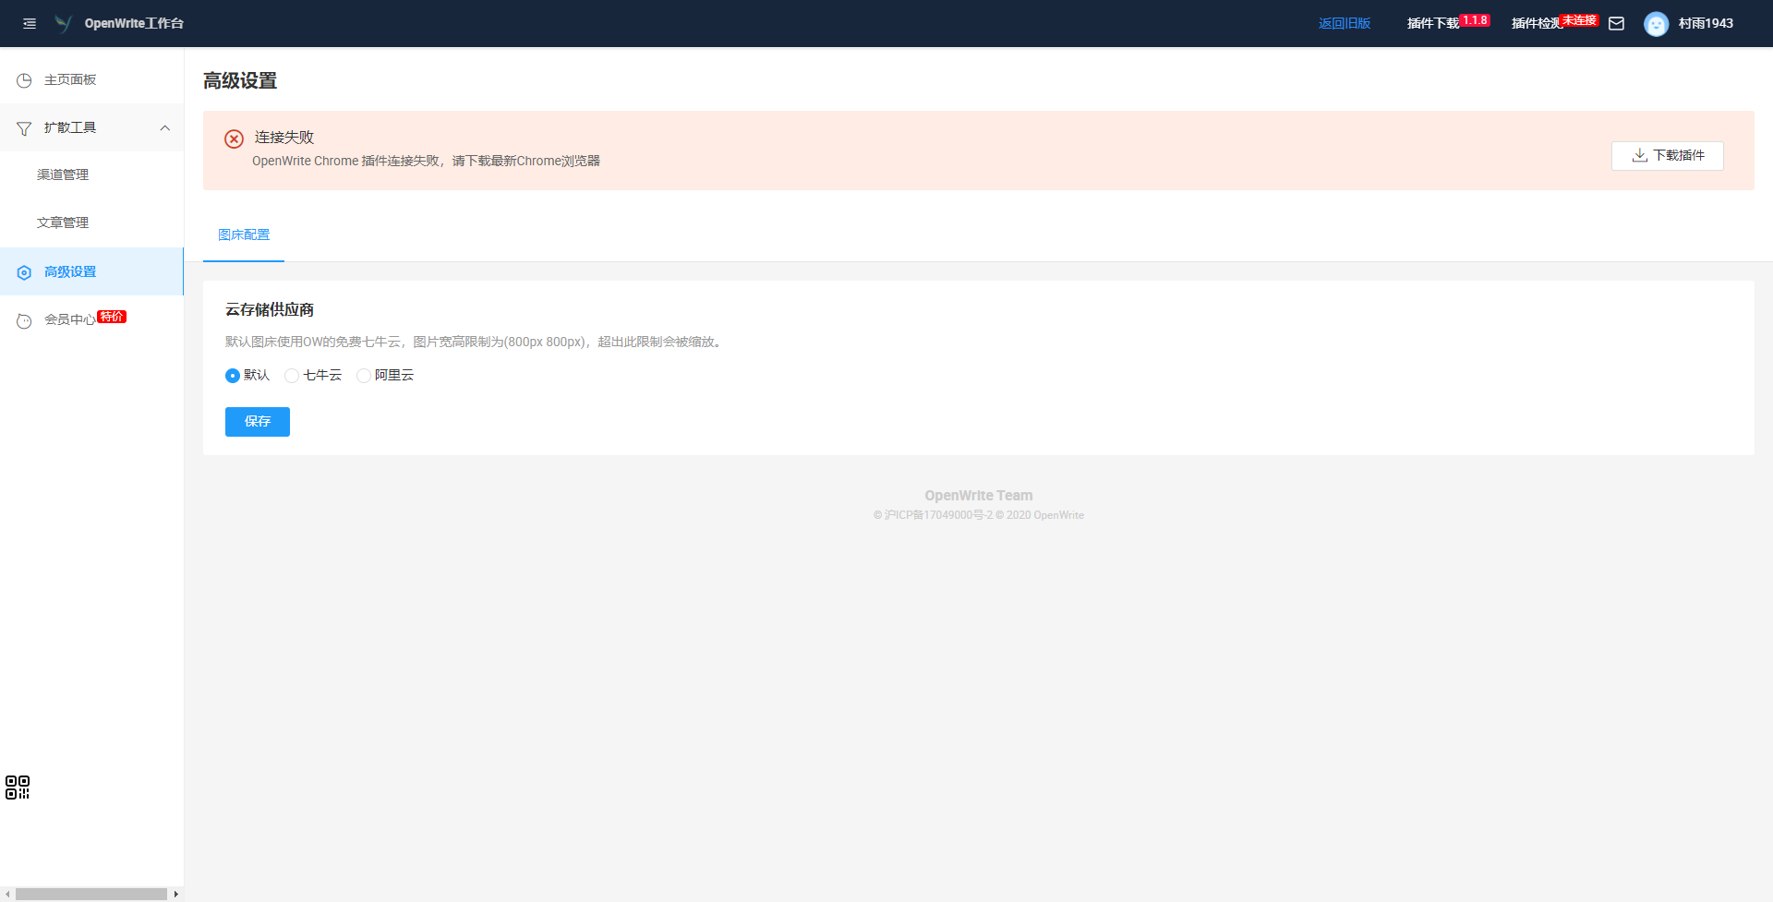The image size is (1773, 902).
Task: Open the mail inbox icon
Action: (1616, 24)
